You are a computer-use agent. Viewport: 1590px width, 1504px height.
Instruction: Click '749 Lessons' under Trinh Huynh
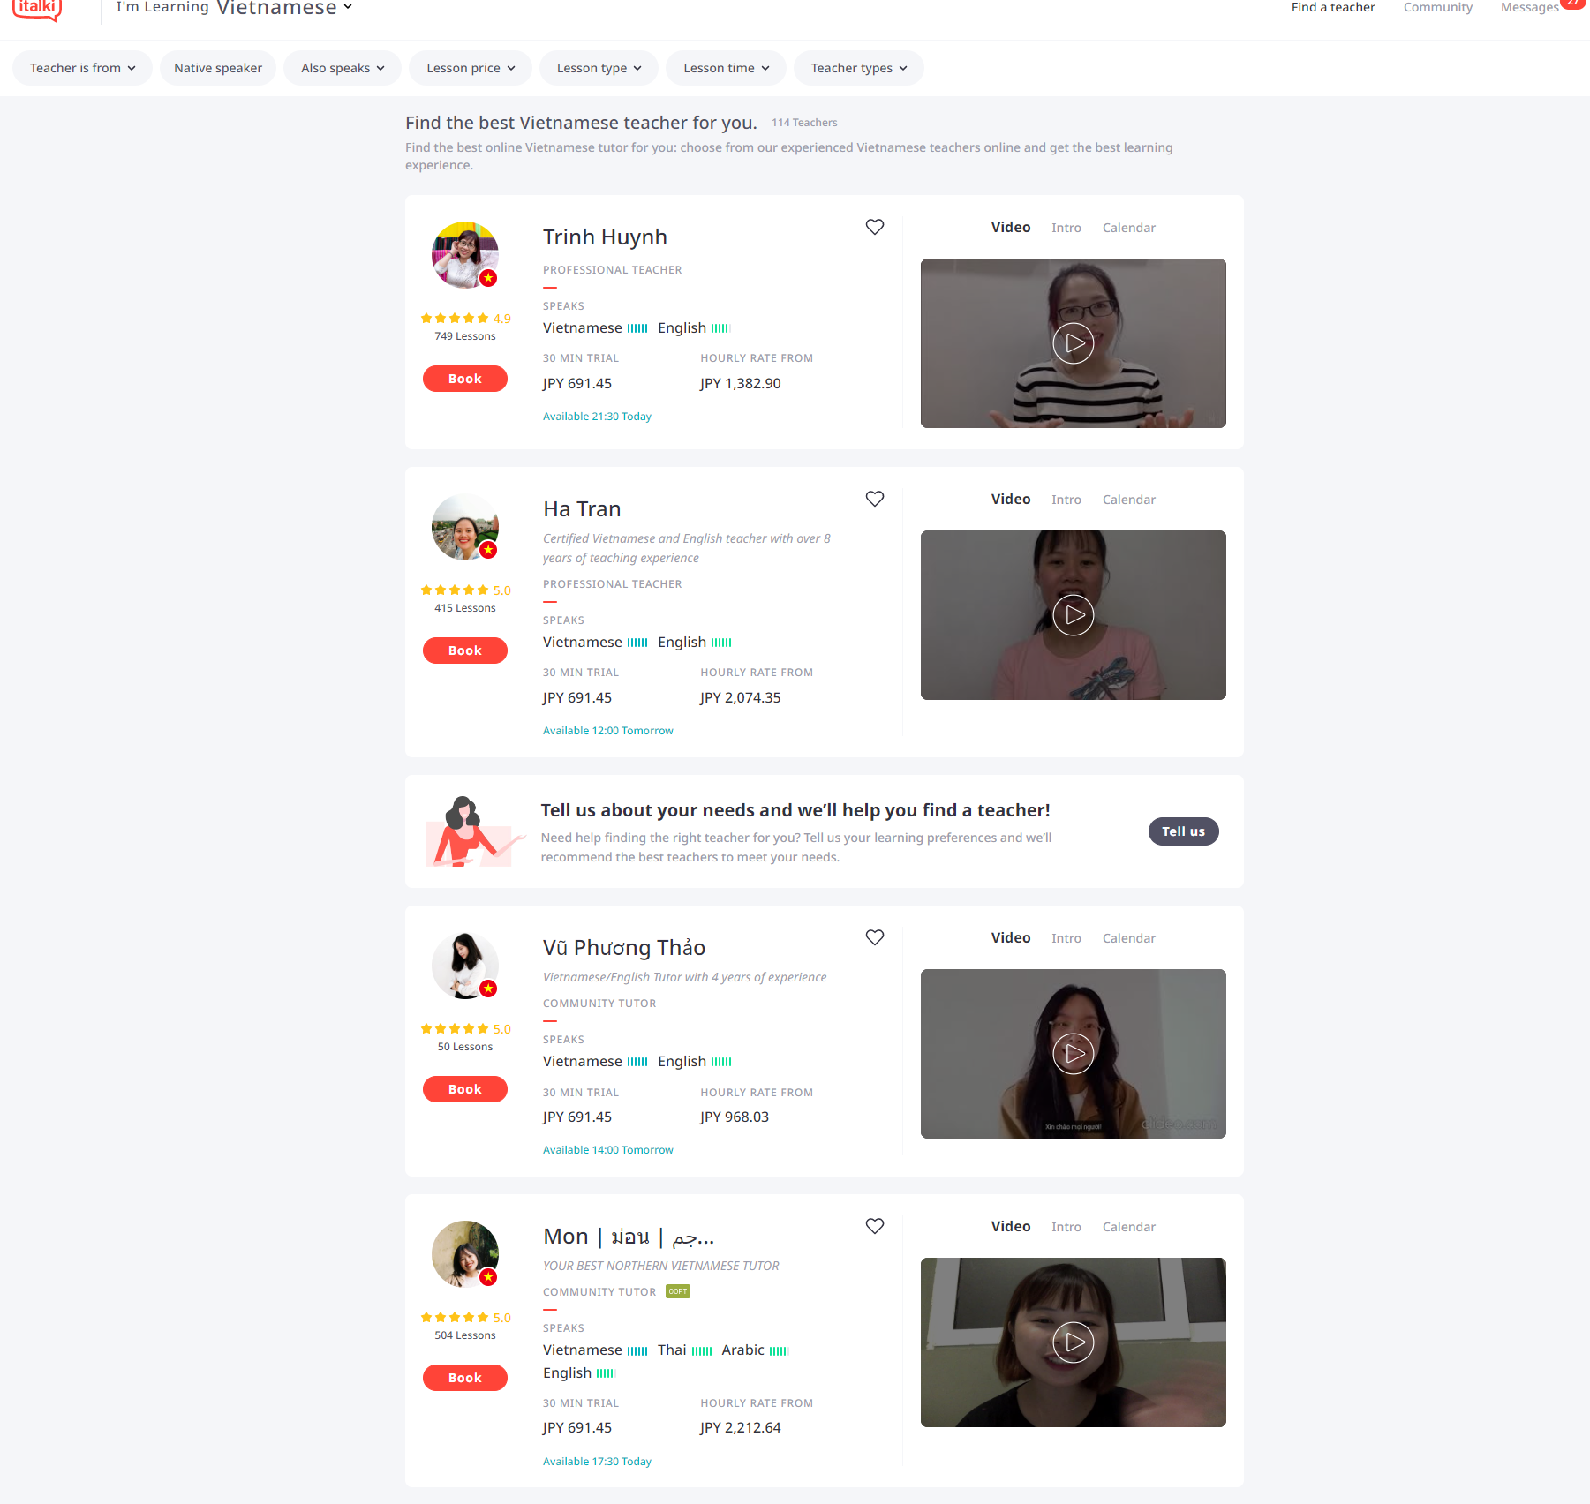[x=465, y=336]
